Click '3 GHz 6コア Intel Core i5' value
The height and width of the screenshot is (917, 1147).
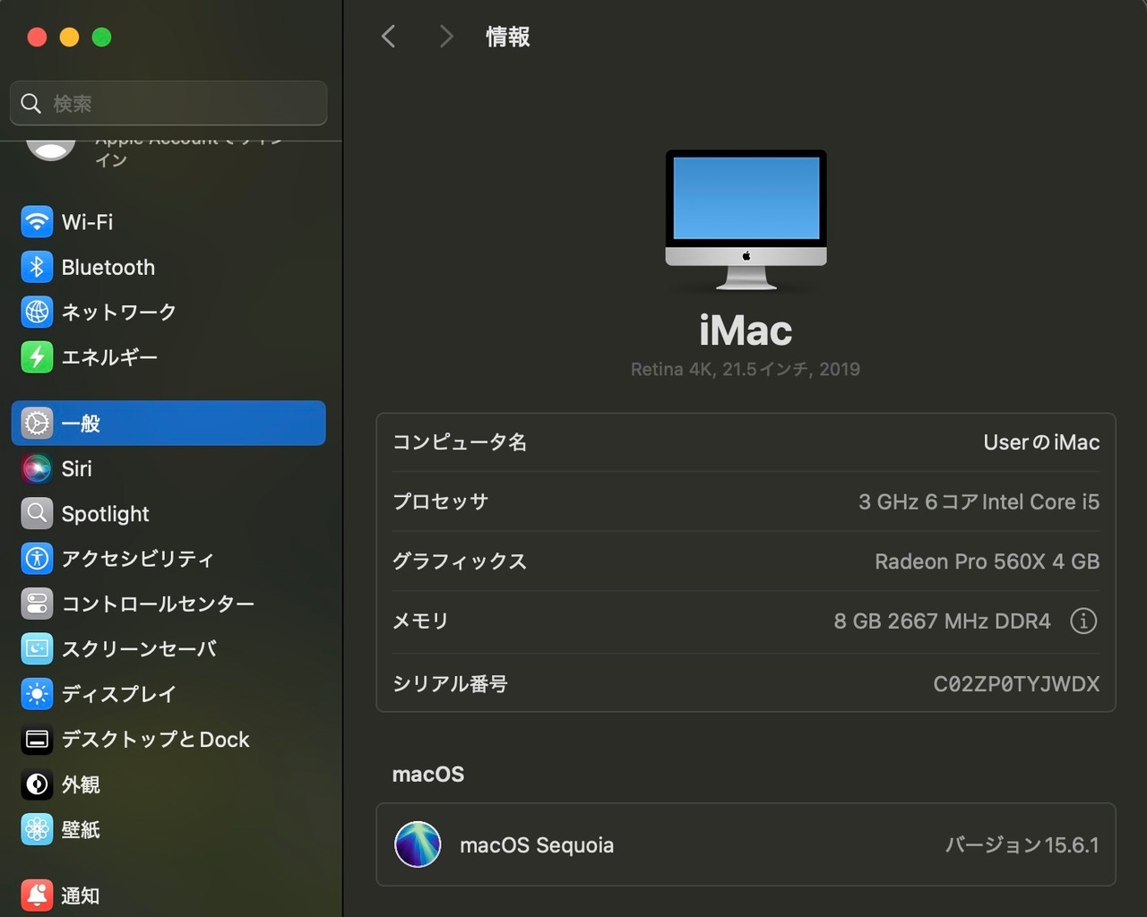979,501
